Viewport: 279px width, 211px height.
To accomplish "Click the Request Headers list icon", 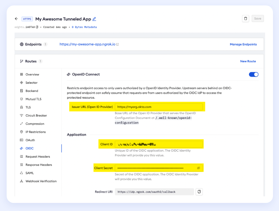I will coord(22,156).
